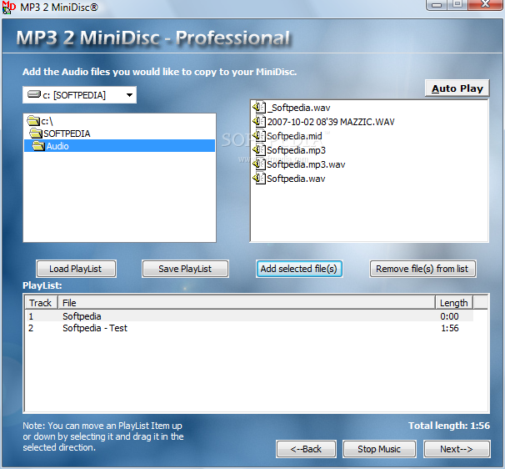
Task: Click Load PlayList button
Action: point(76,269)
